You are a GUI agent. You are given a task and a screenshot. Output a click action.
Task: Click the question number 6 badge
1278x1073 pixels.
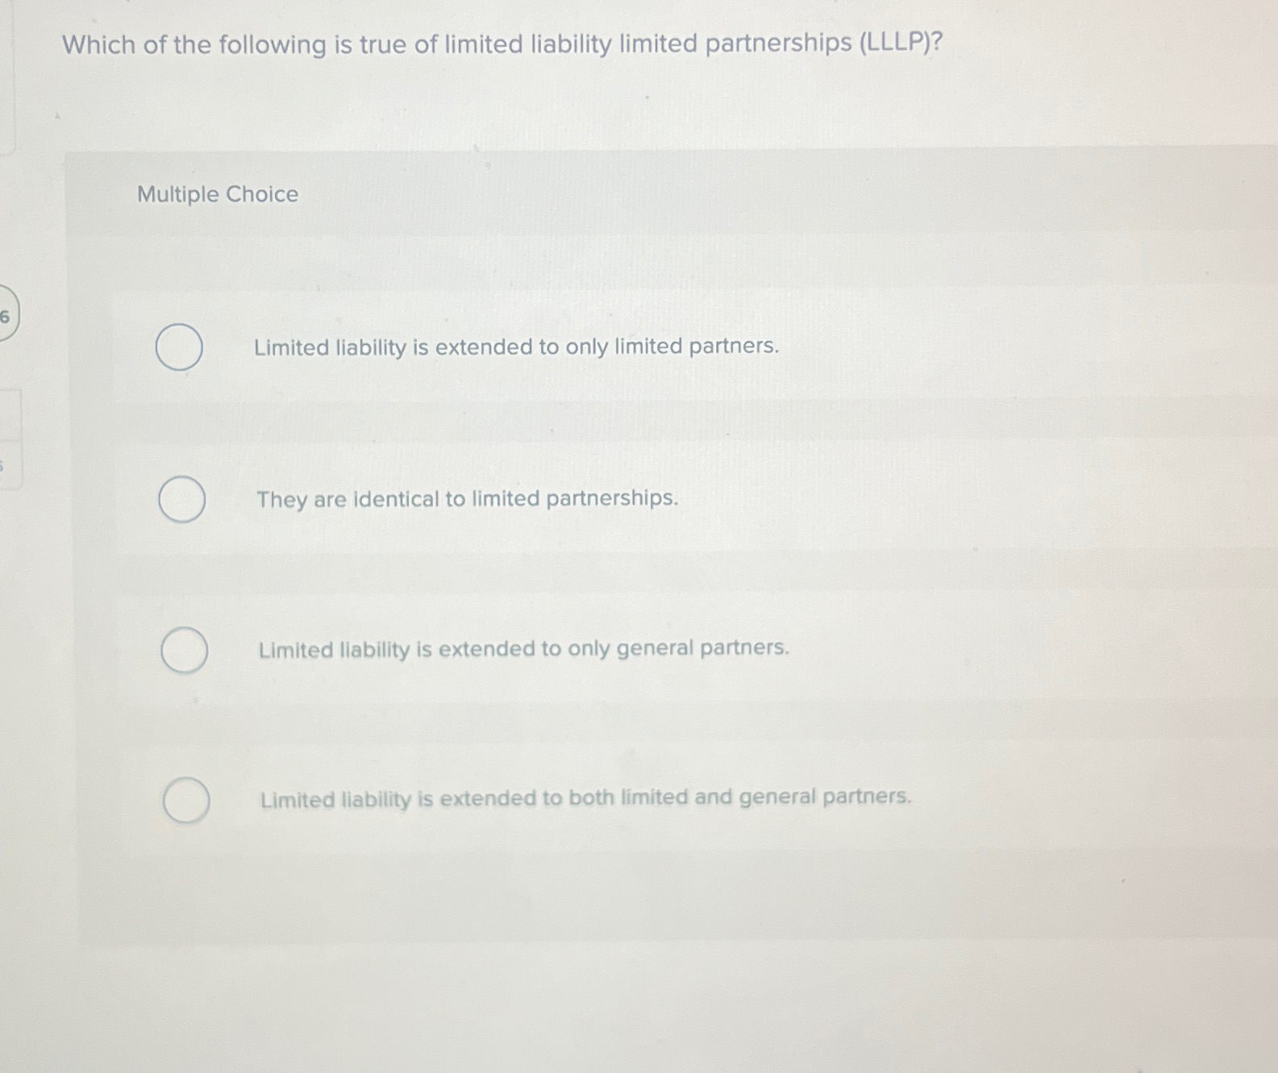6,318
